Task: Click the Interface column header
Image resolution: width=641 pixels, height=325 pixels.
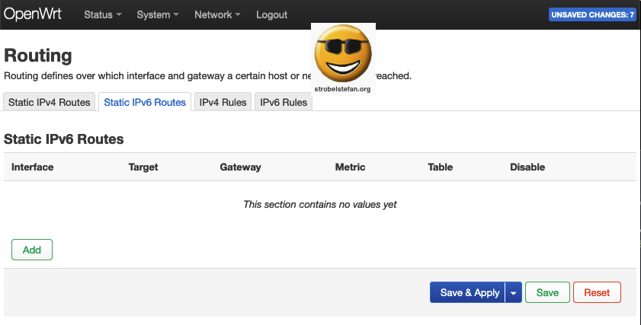Action: coord(33,167)
